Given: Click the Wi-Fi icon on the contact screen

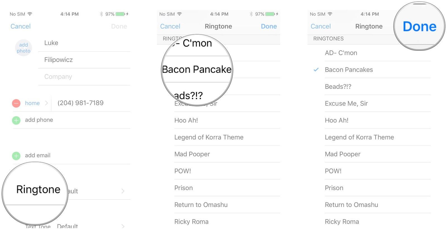Looking at the screenshot, I should 30,14.
